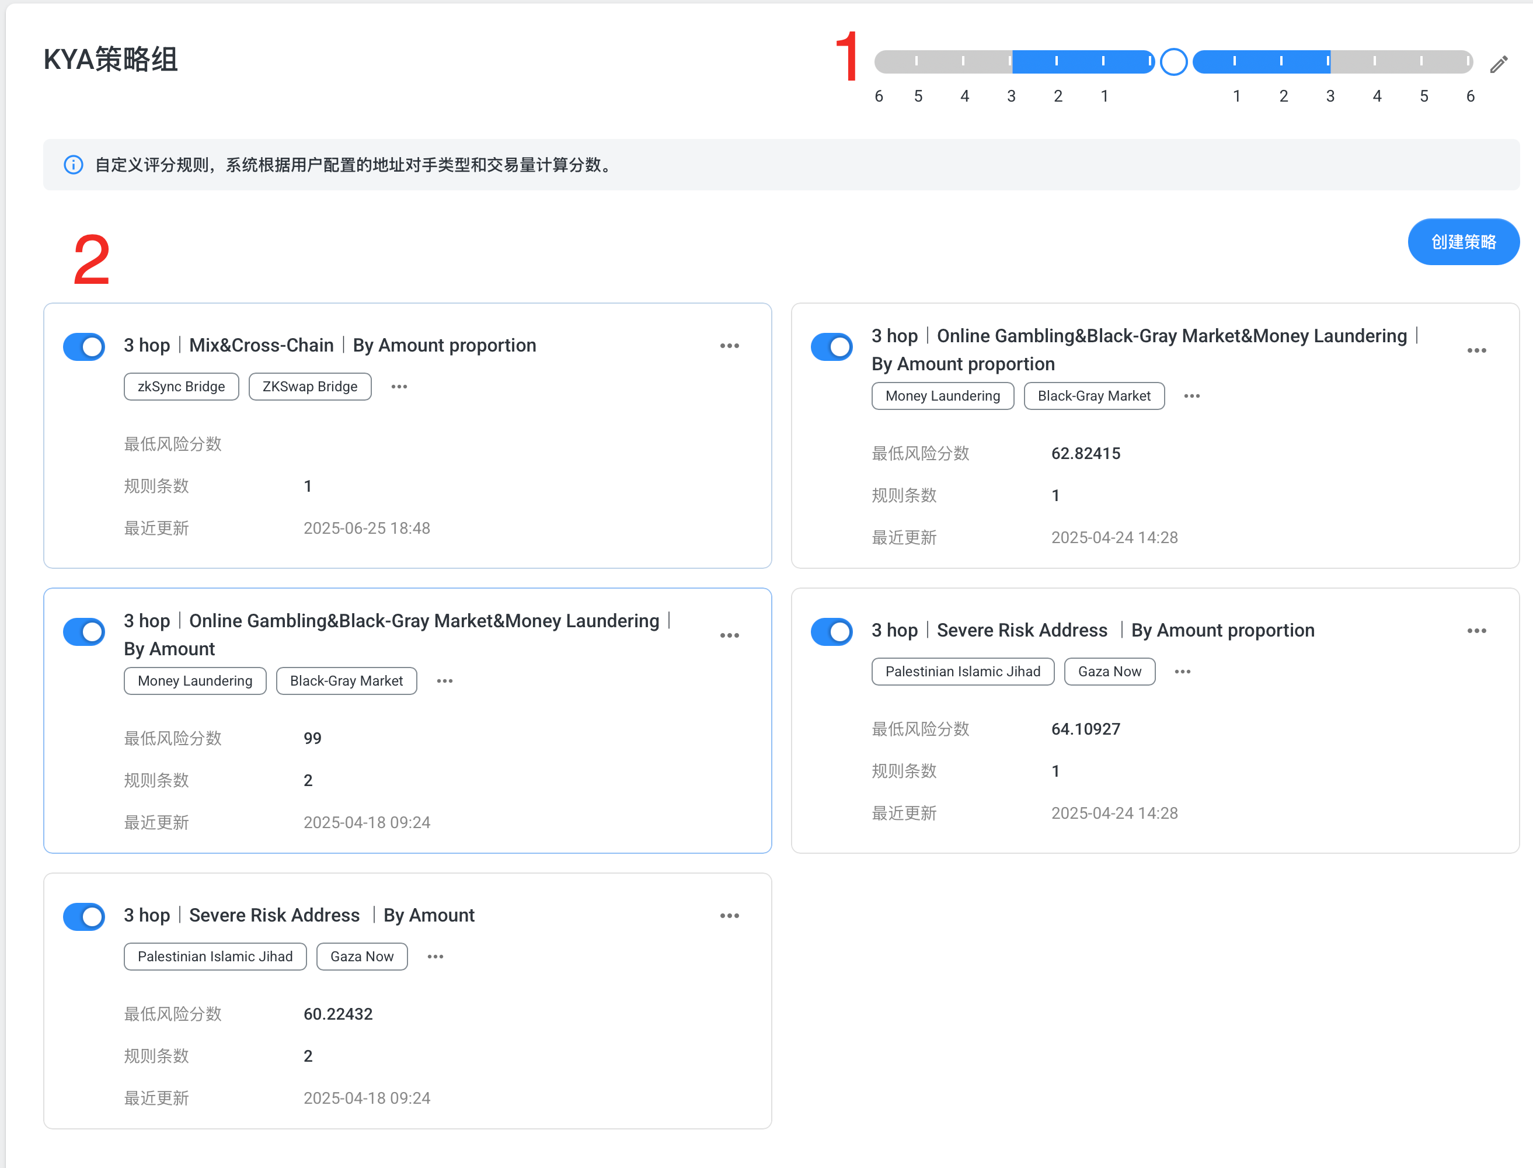1533x1168 pixels.
Task: Disable the Mix&Cross-Chain strategy toggle
Action: tap(84, 346)
